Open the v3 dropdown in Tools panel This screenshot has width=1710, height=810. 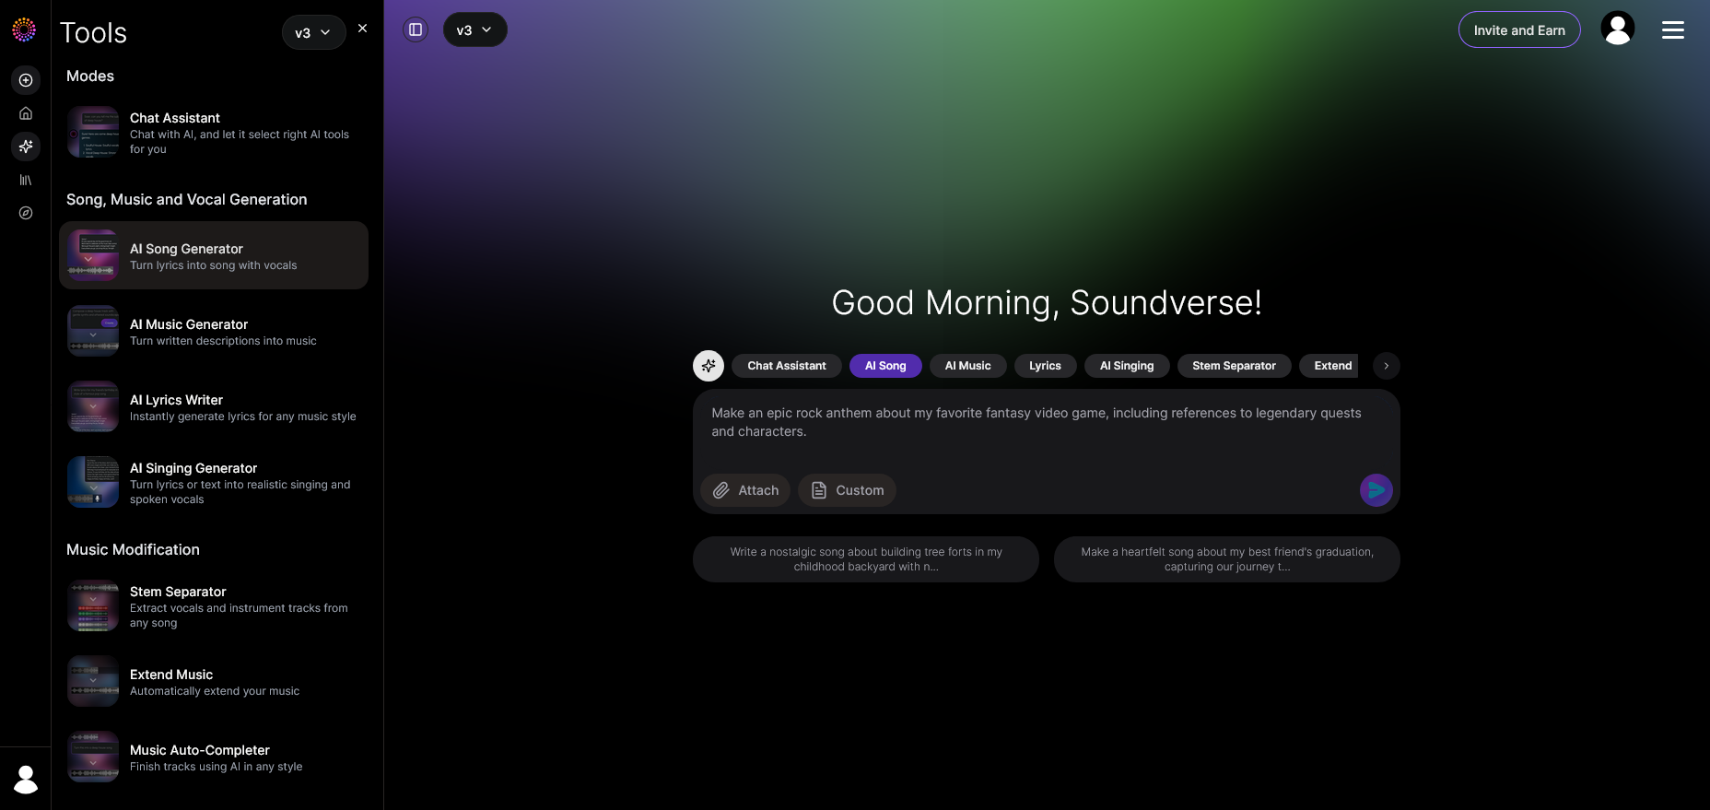(313, 32)
